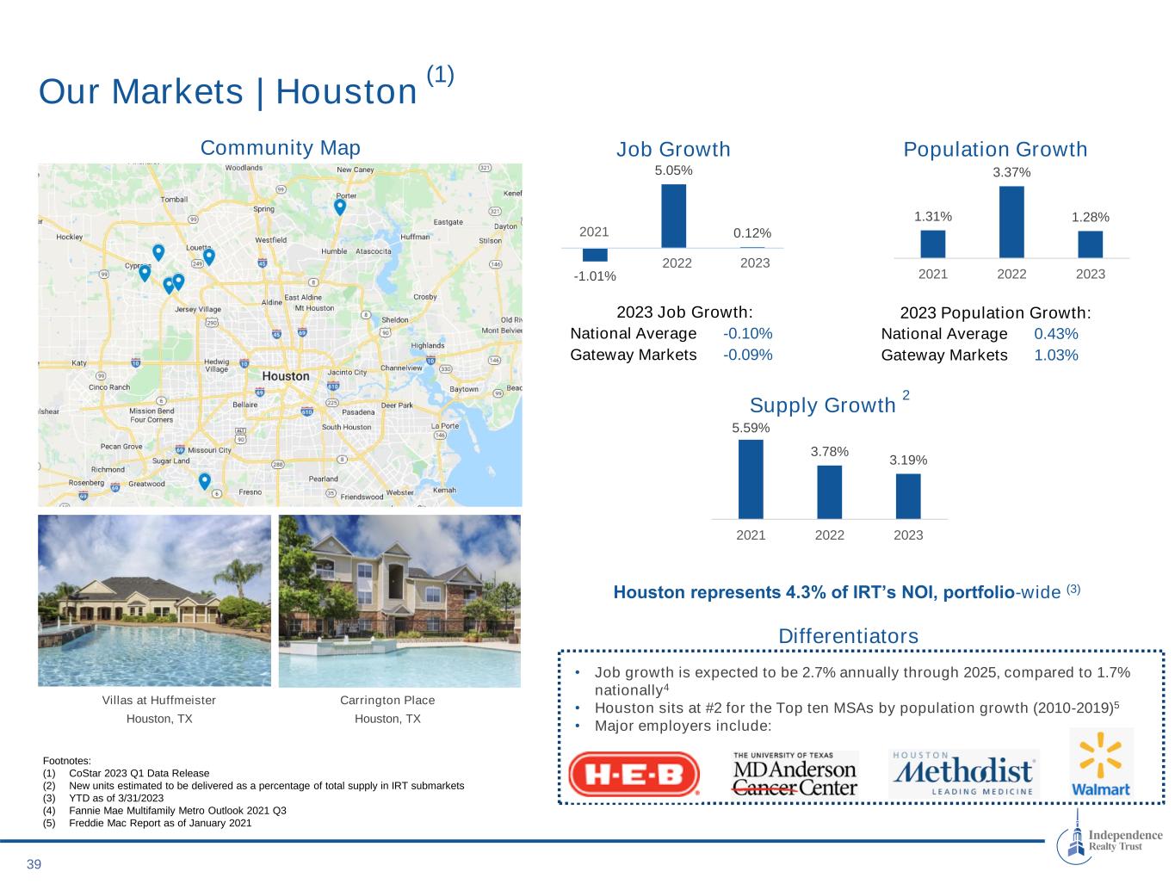
Task: Click the "2023 Job Growth:" label
Action: click(685, 312)
